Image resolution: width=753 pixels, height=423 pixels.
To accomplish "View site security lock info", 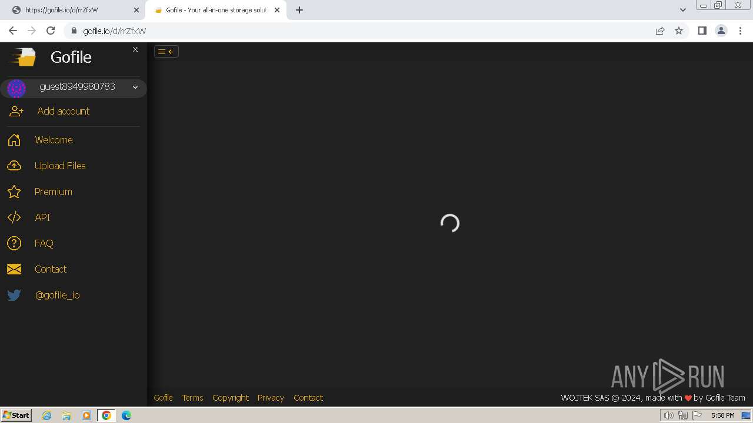I will pyautogui.click(x=74, y=31).
